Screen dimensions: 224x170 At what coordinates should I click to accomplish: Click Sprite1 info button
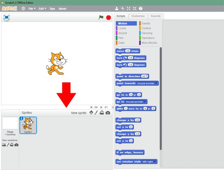22,119
